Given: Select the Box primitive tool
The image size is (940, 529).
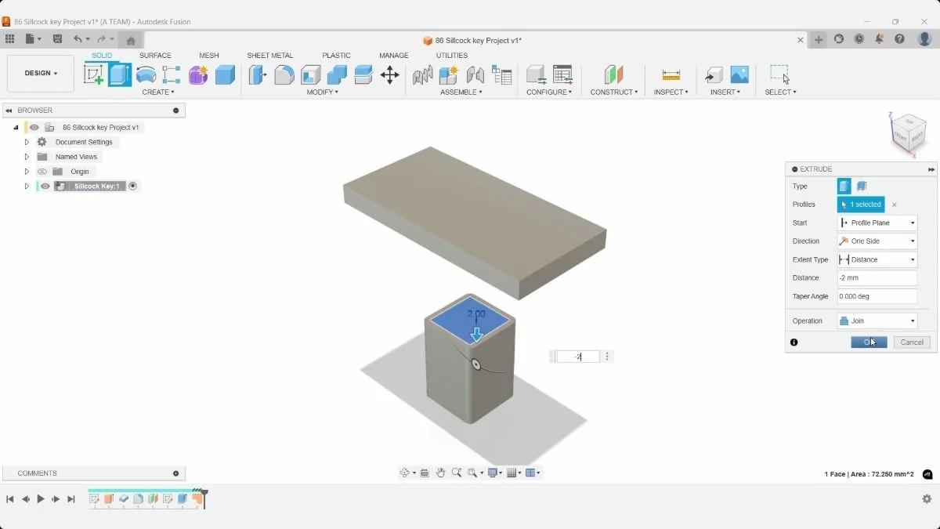Looking at the screenshot, I should click(x=225, y=74).
